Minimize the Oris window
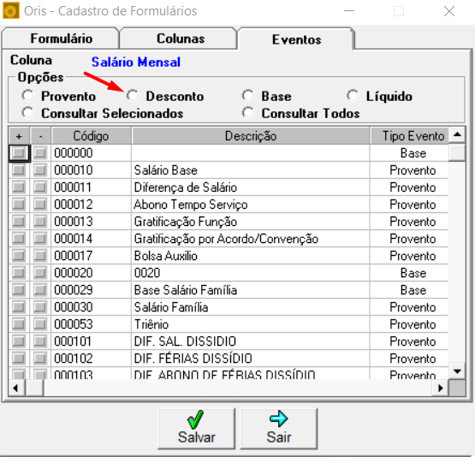Screen dimensions: 475x457 pos(349,11)
